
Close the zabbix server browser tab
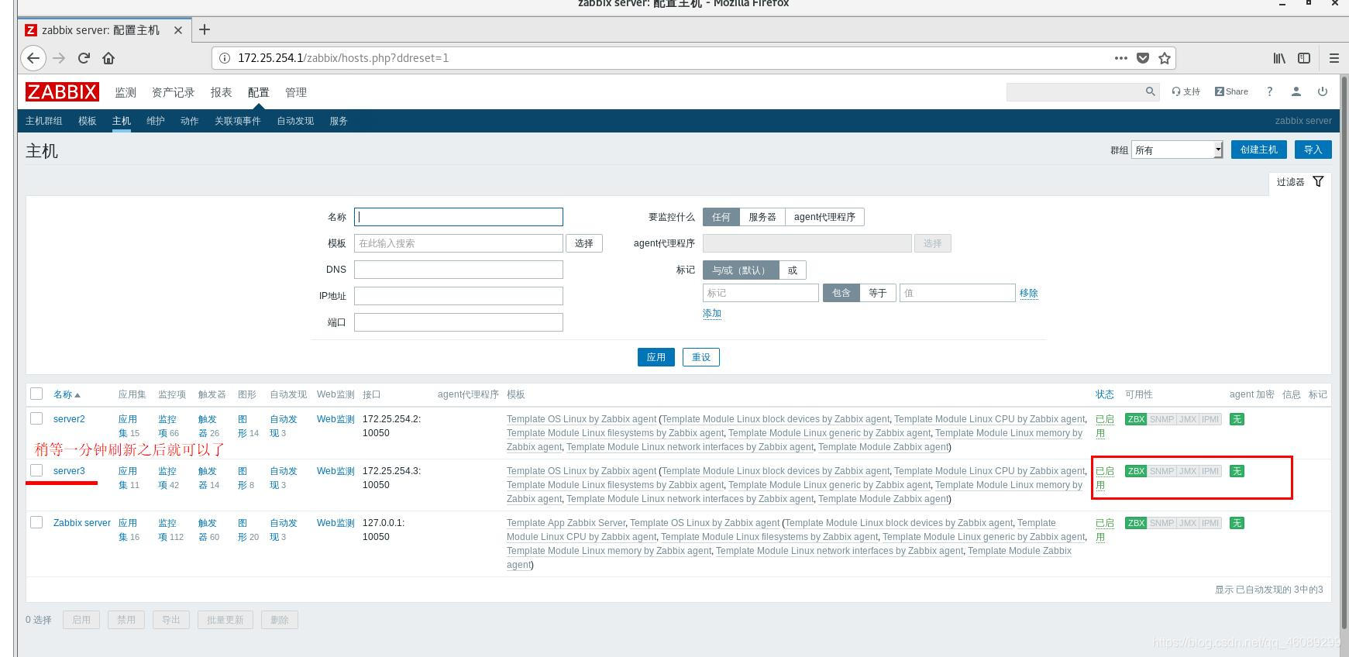coord(178,30)
